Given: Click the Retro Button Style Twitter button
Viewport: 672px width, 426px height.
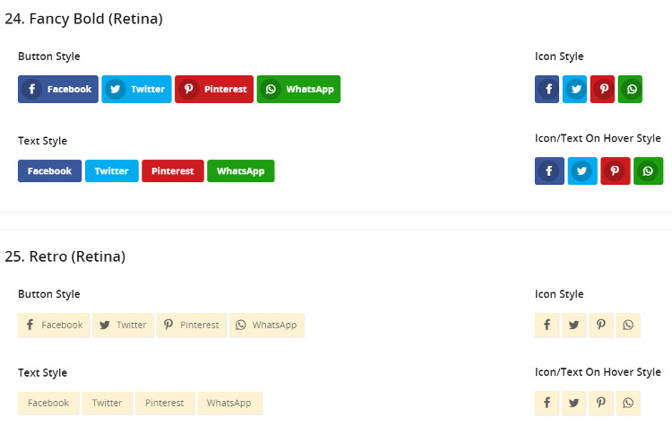Looking at the screenshot, I should 123,326.
